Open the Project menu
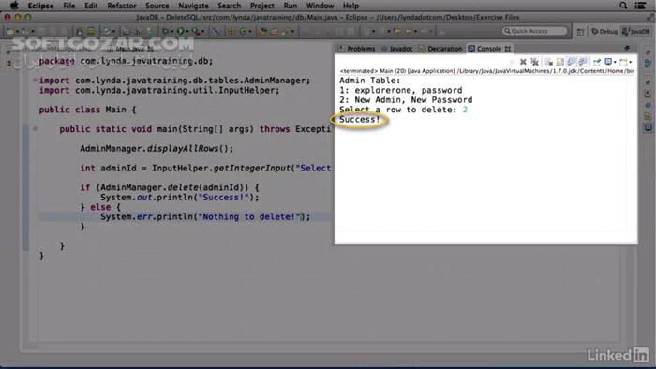Image resolution: width=656 pixels, height=369 pixels. (x=261, y=6)
